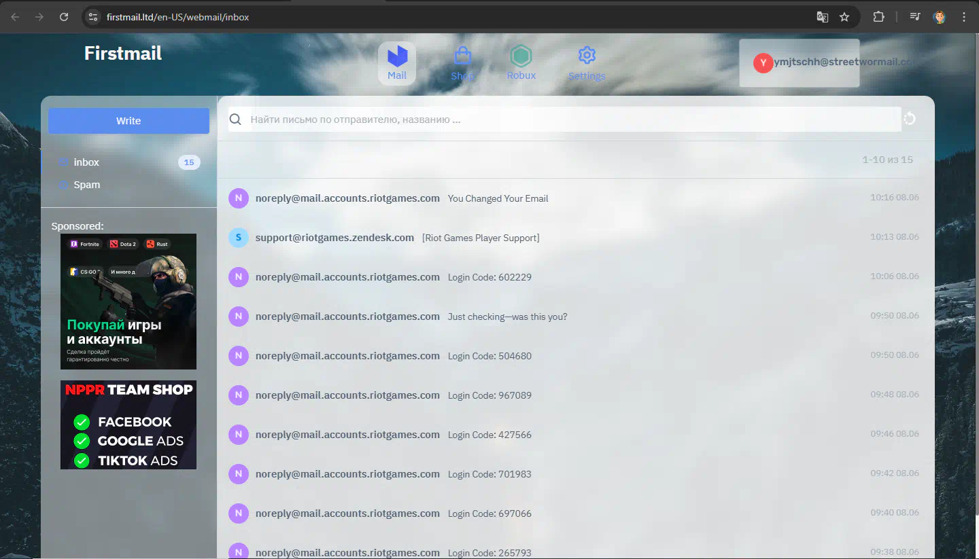Open the You Changed Your Email message
Screen dimensions: 979x559
click(x=576, y=198)
